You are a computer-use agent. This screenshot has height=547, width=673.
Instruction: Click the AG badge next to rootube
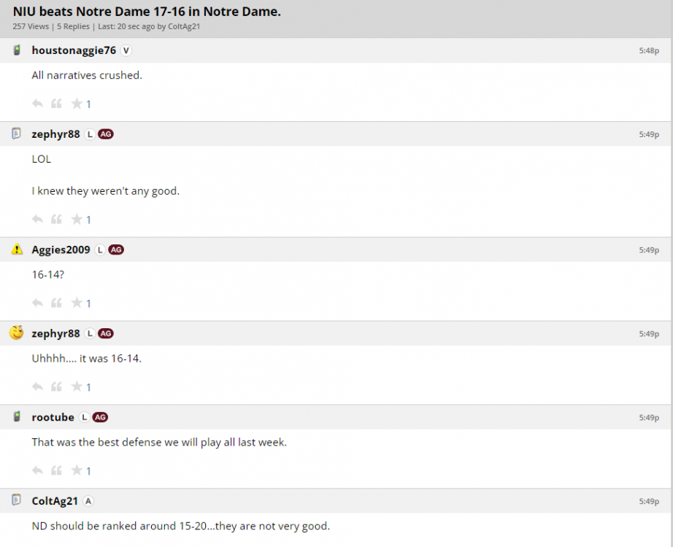tap(100, 417)
